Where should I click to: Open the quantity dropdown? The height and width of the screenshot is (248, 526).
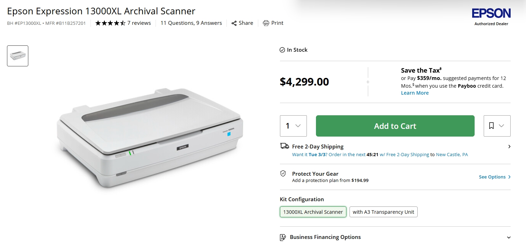[x=293, y=126]
